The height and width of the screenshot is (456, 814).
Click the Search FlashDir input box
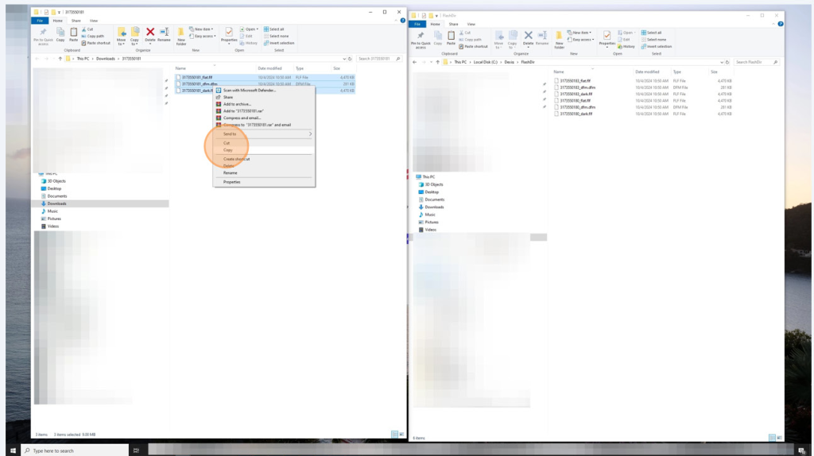[x=754, y=62]
